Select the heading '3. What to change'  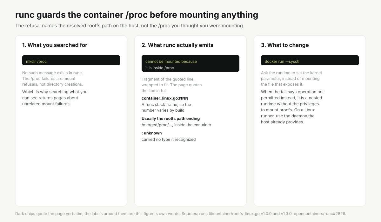285,45
